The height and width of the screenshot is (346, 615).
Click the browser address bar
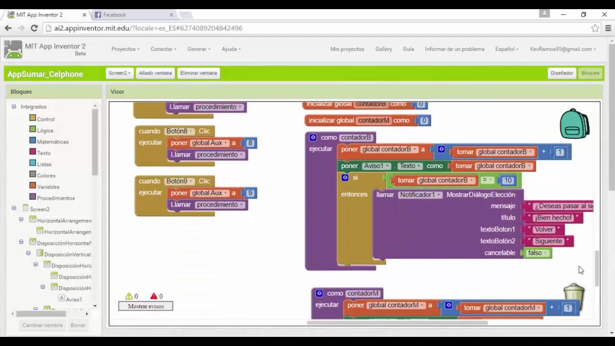coord(317,28)
